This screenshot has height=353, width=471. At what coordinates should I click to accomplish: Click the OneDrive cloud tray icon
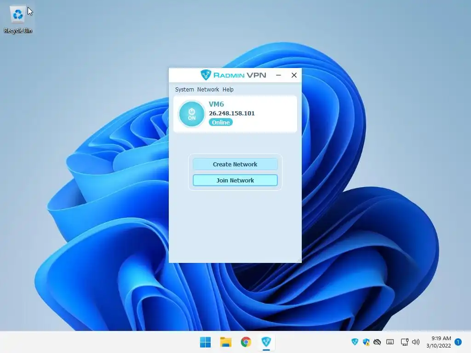377,342
